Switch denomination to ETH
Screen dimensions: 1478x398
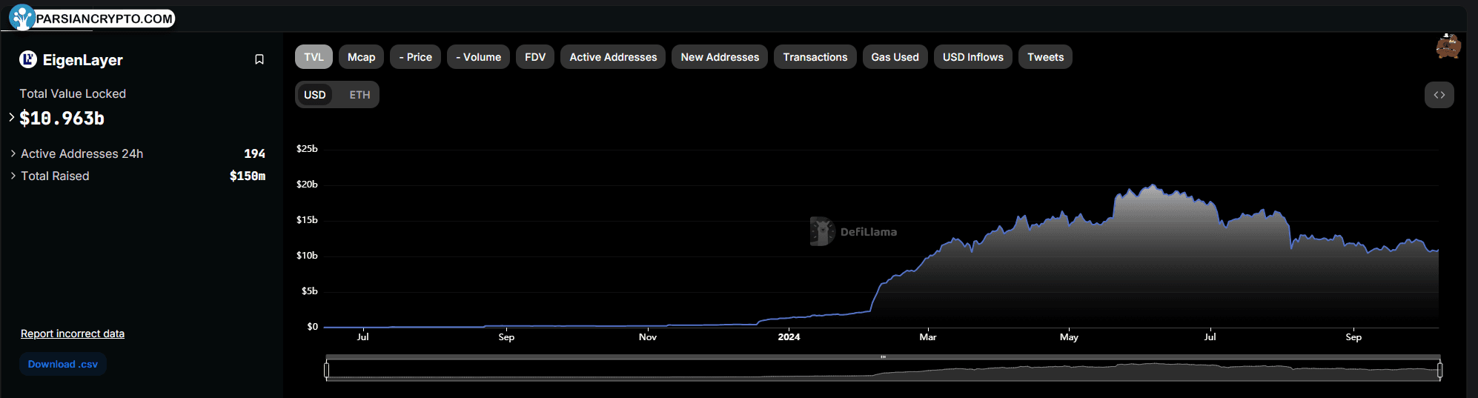tap(359, 95)
